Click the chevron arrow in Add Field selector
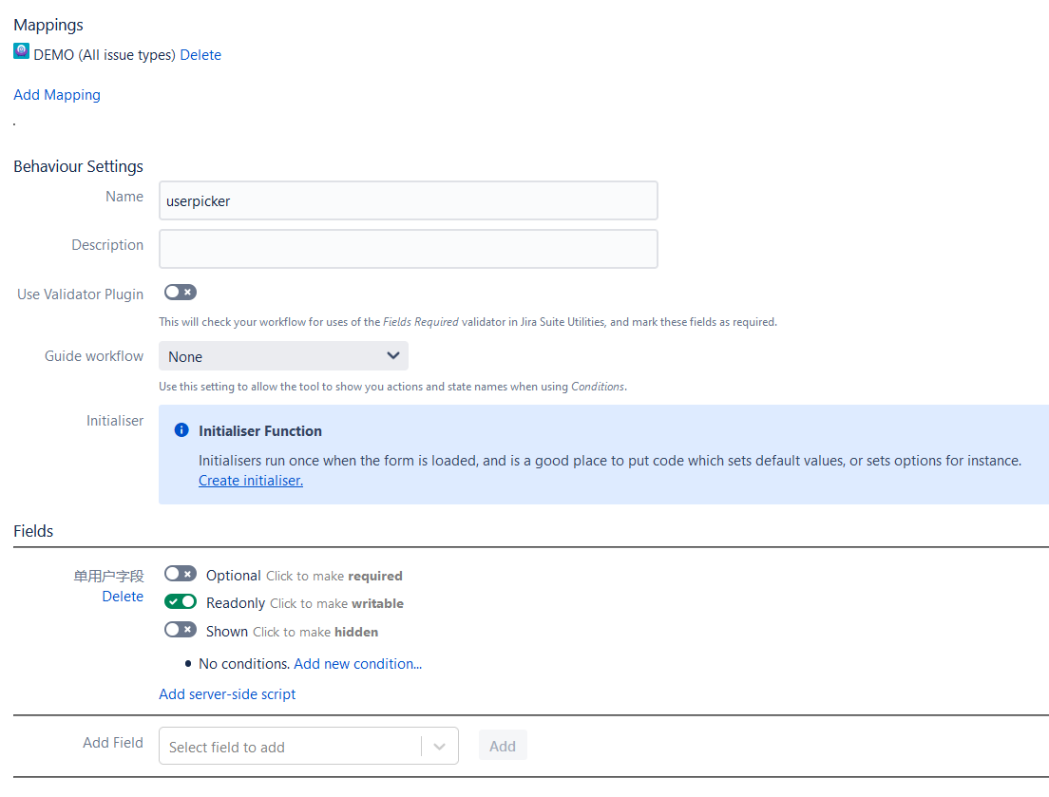Screen dimensions: 1049x797 point(440,747)
